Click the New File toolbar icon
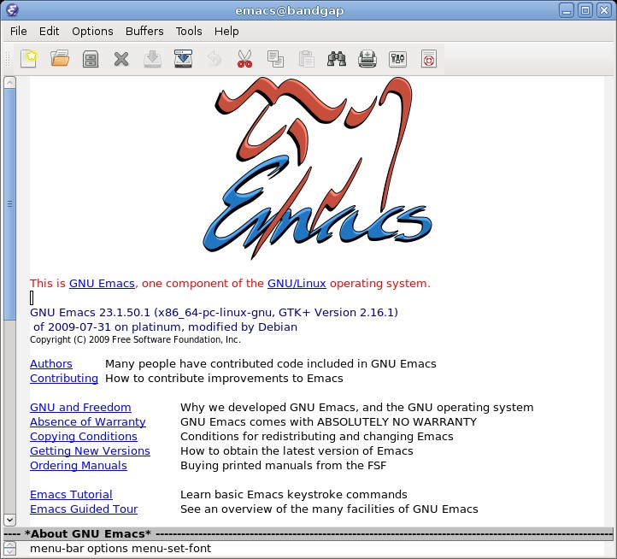617x559 pixels. coord(29,59)
